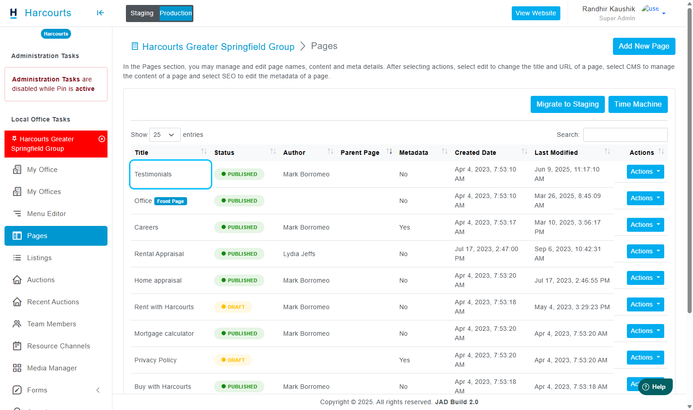Click Auctions house icon

click(x=17, y=280)
